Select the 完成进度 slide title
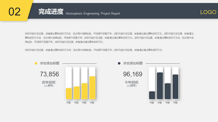Viewport: 218px width, 122px height. pyautogui.click(x=51, y=11)
